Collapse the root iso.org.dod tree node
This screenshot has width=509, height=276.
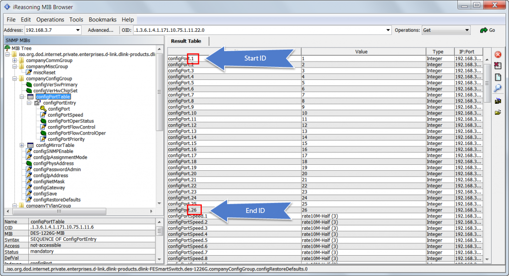pos(7,55)
